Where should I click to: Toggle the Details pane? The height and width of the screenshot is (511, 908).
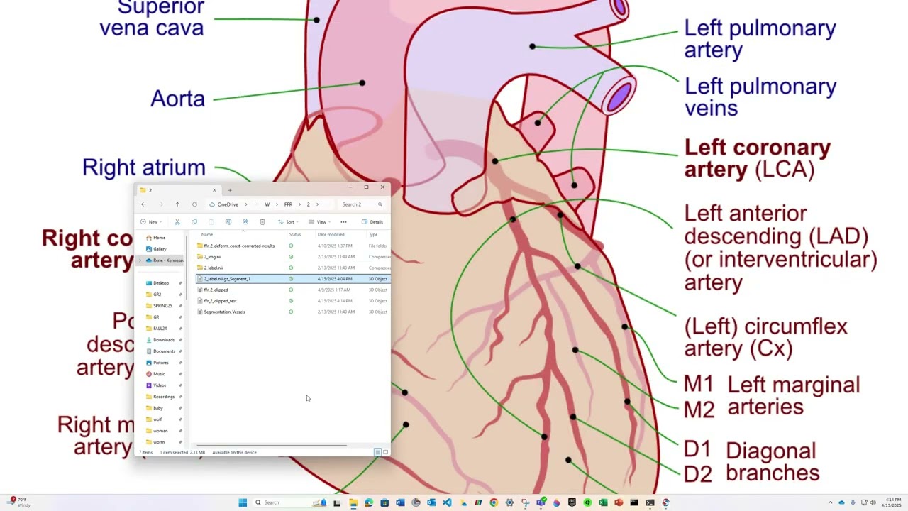click(372, 222)
